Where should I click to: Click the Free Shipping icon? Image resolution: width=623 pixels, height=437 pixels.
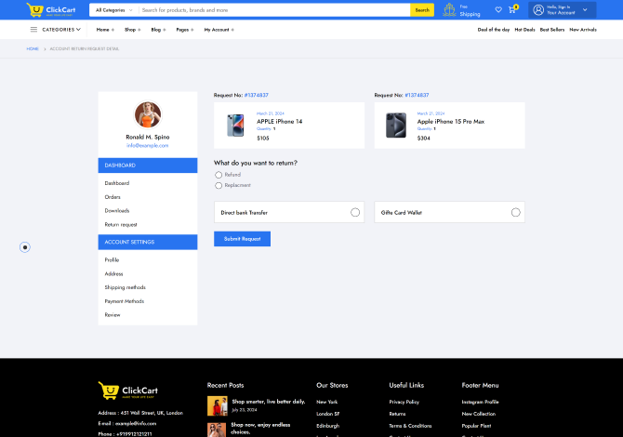[450, 10]
